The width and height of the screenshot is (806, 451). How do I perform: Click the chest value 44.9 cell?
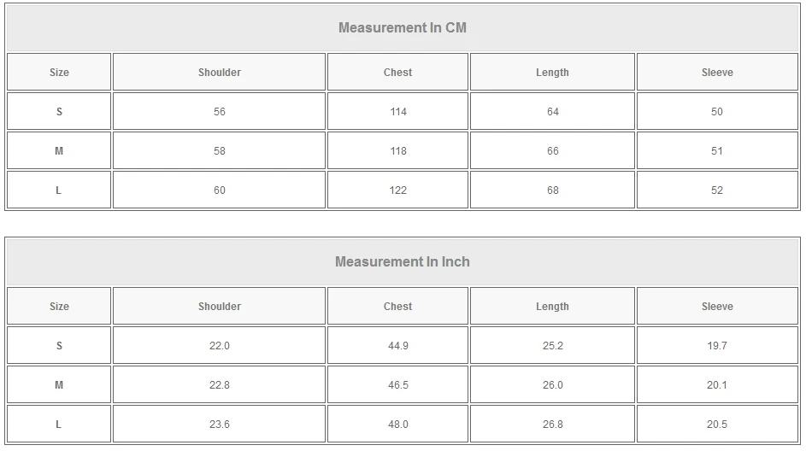point(397,346)
